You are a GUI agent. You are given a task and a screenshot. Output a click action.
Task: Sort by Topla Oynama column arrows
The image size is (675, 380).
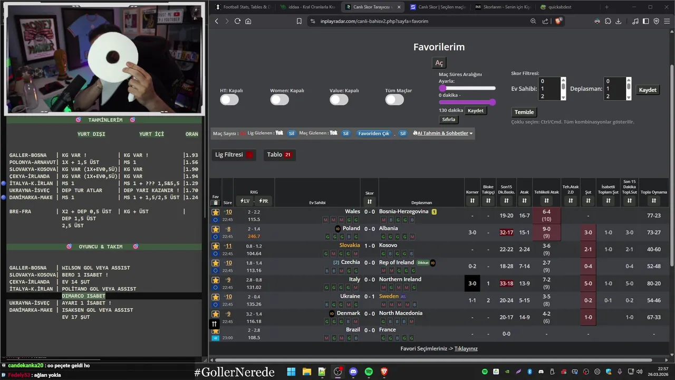(x=654, y=201)
